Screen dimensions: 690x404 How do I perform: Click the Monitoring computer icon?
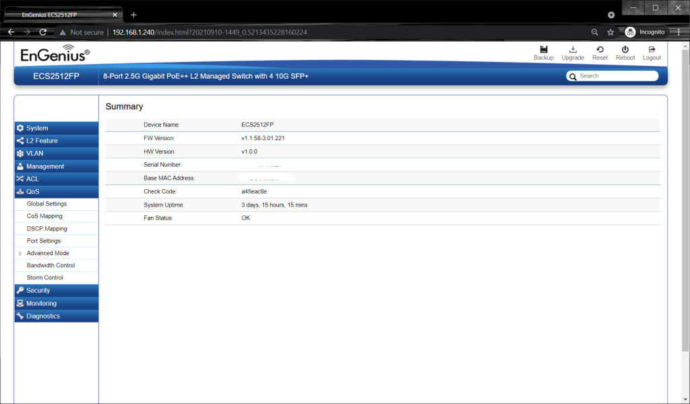click(x=20, y=303)
